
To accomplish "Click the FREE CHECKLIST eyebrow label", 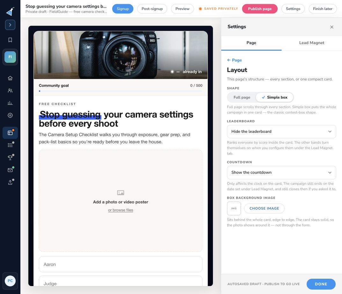I will click(57, 104).
